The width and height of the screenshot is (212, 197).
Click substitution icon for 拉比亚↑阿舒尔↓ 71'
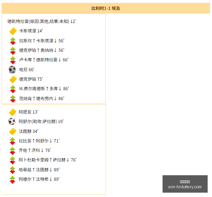coord(12,141)
